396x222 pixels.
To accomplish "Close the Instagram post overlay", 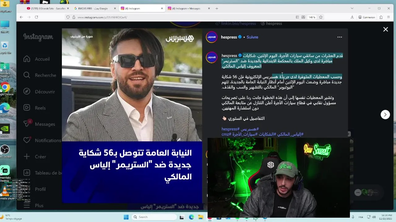I will (x=385, y=29).
